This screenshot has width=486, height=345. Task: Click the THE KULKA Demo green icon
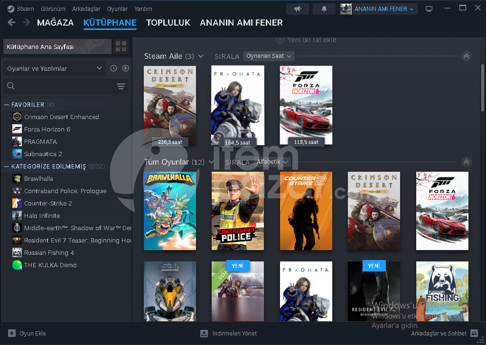(x=17, y=265)
